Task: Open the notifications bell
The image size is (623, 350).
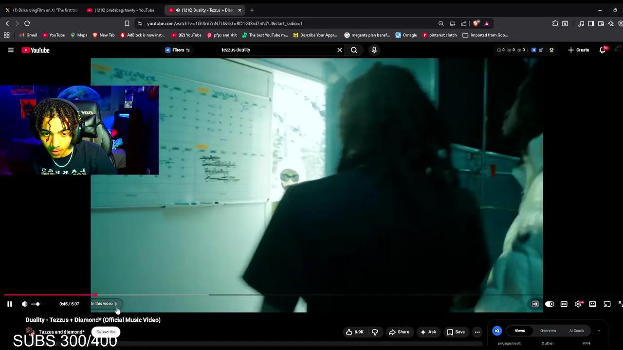Action: coord(603,50)
